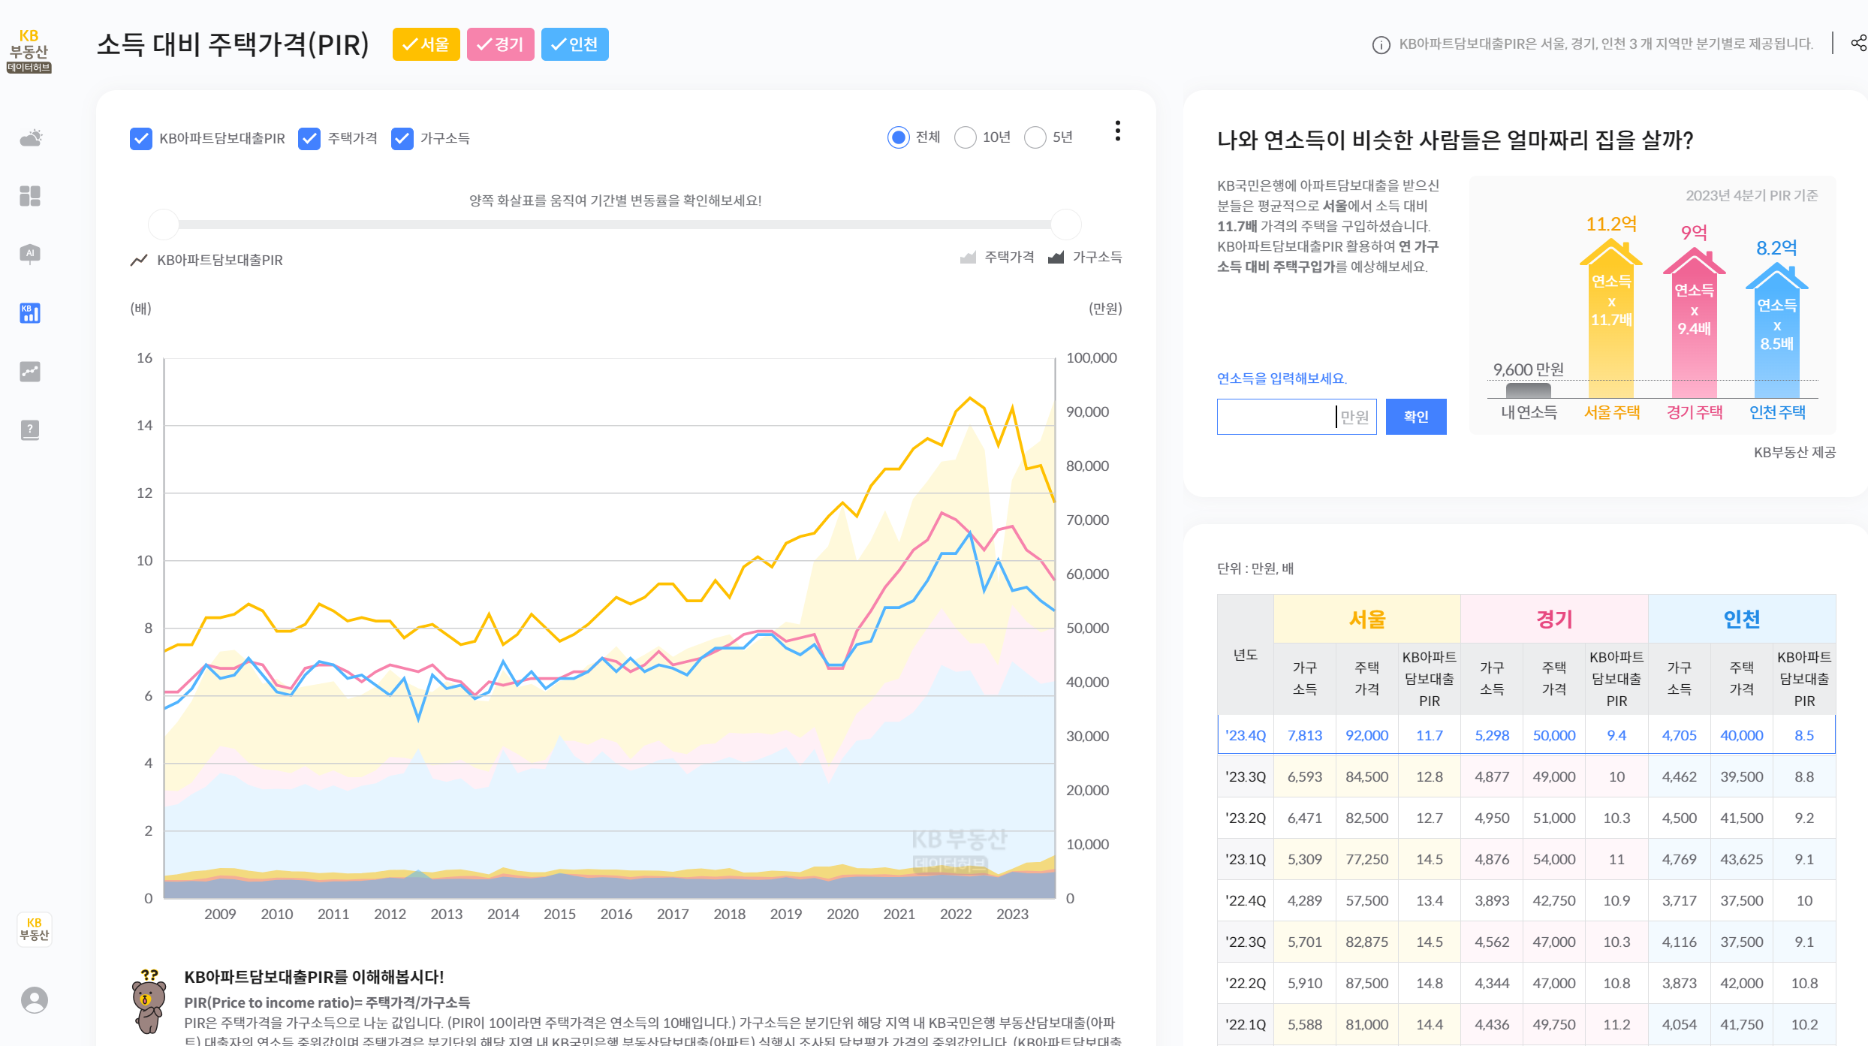1868x1046 pixels.
Task: Open the chart three-dot options menu
Action: coord(1118,131)
